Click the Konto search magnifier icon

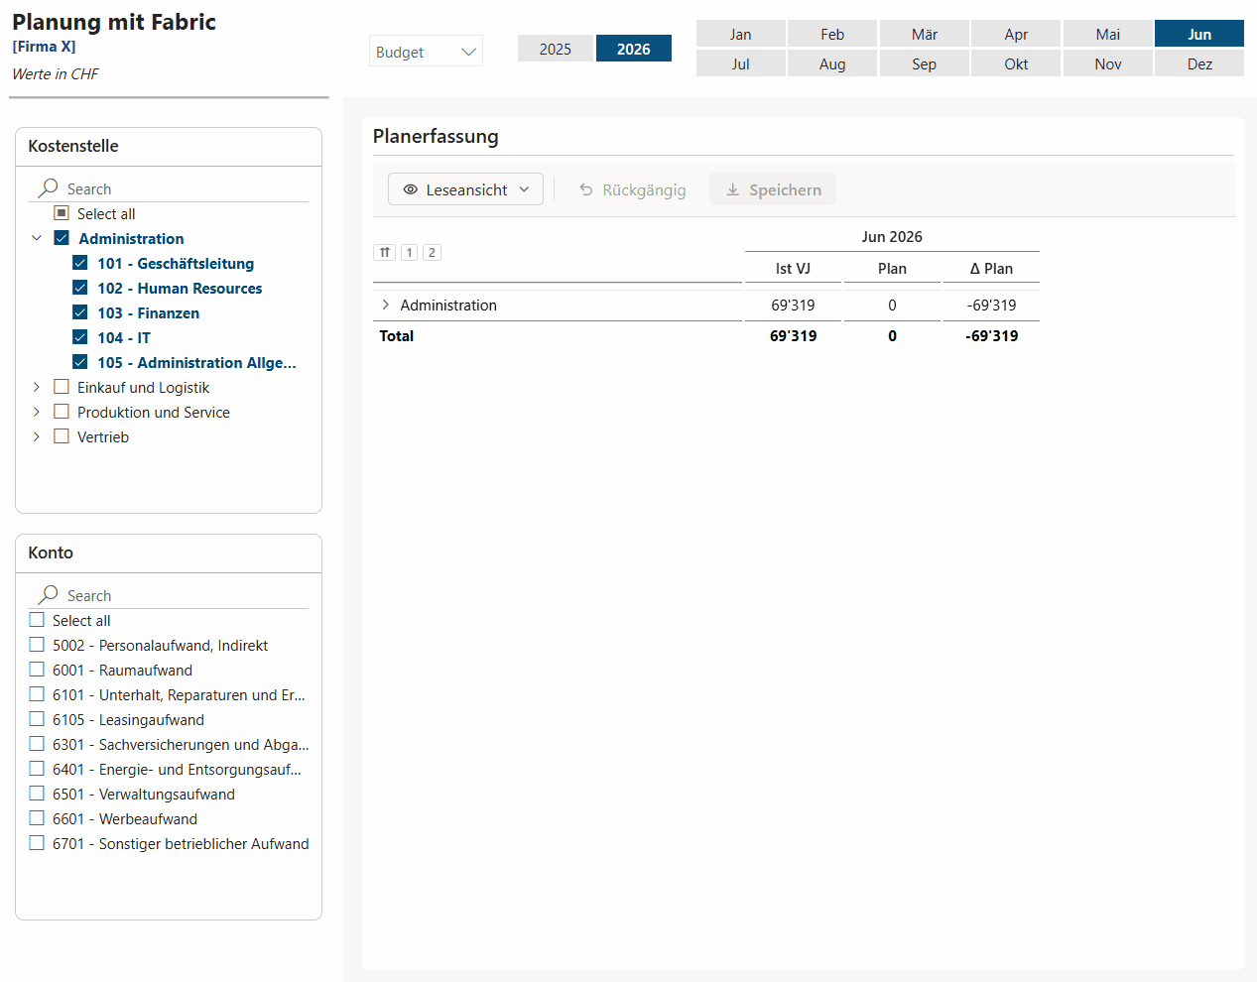point(48,594)
